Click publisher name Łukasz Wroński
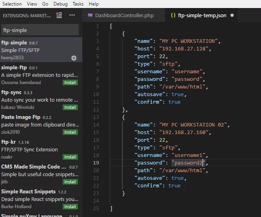 pyautogui.click(x=18, y=107)
